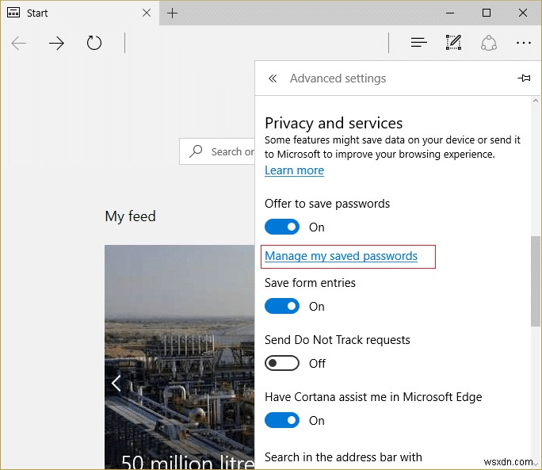This screenshot has width=542, height=470.
Task: Show previous news feed image
Action: click(x=116, y=384)
